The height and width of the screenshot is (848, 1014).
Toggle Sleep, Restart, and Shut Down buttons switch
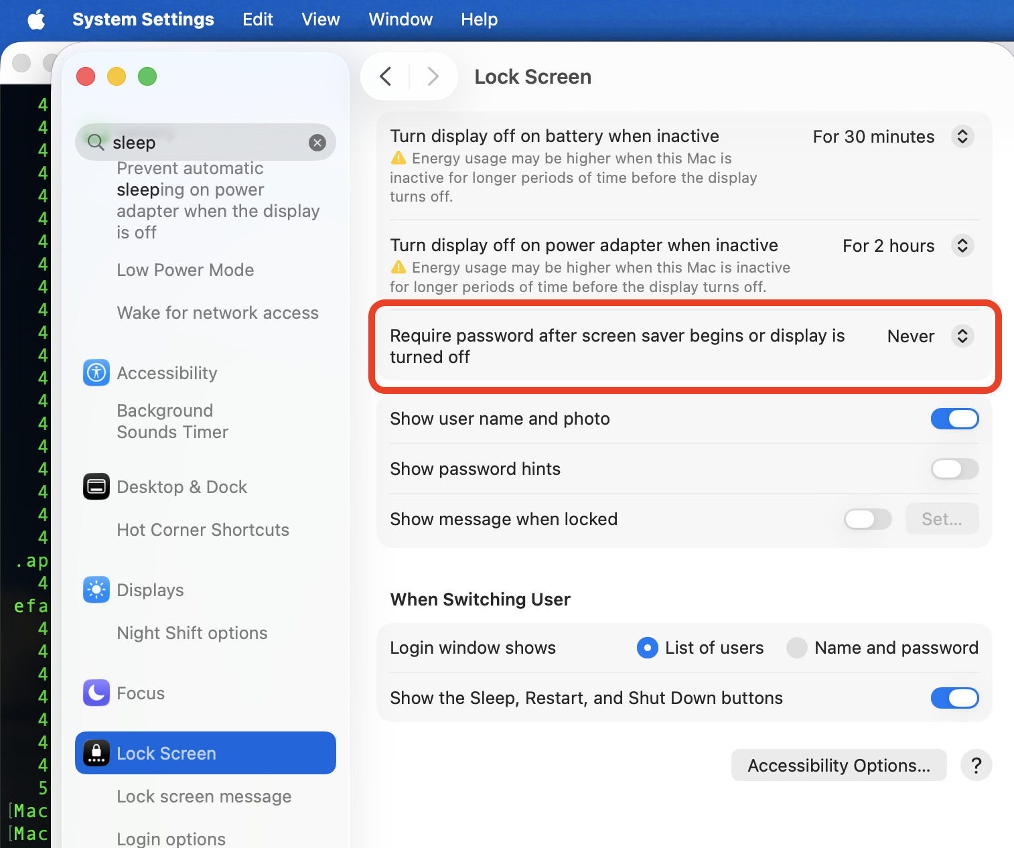955,698
